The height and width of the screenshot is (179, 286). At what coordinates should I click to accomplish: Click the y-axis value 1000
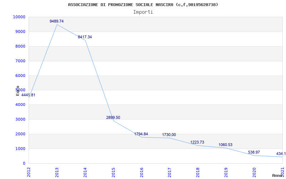(20, 149)
